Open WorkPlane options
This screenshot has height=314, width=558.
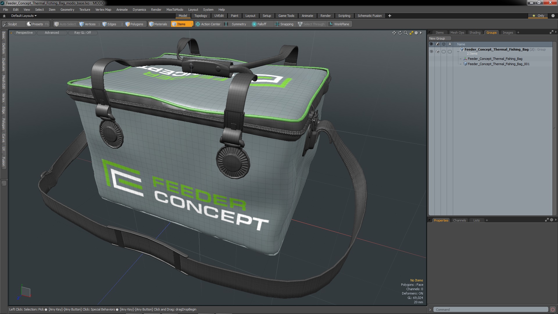point(339,24)
